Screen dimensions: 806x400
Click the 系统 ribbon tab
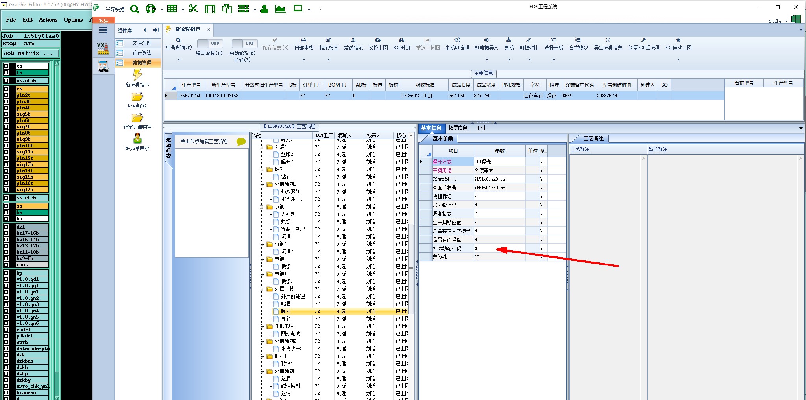104,21
